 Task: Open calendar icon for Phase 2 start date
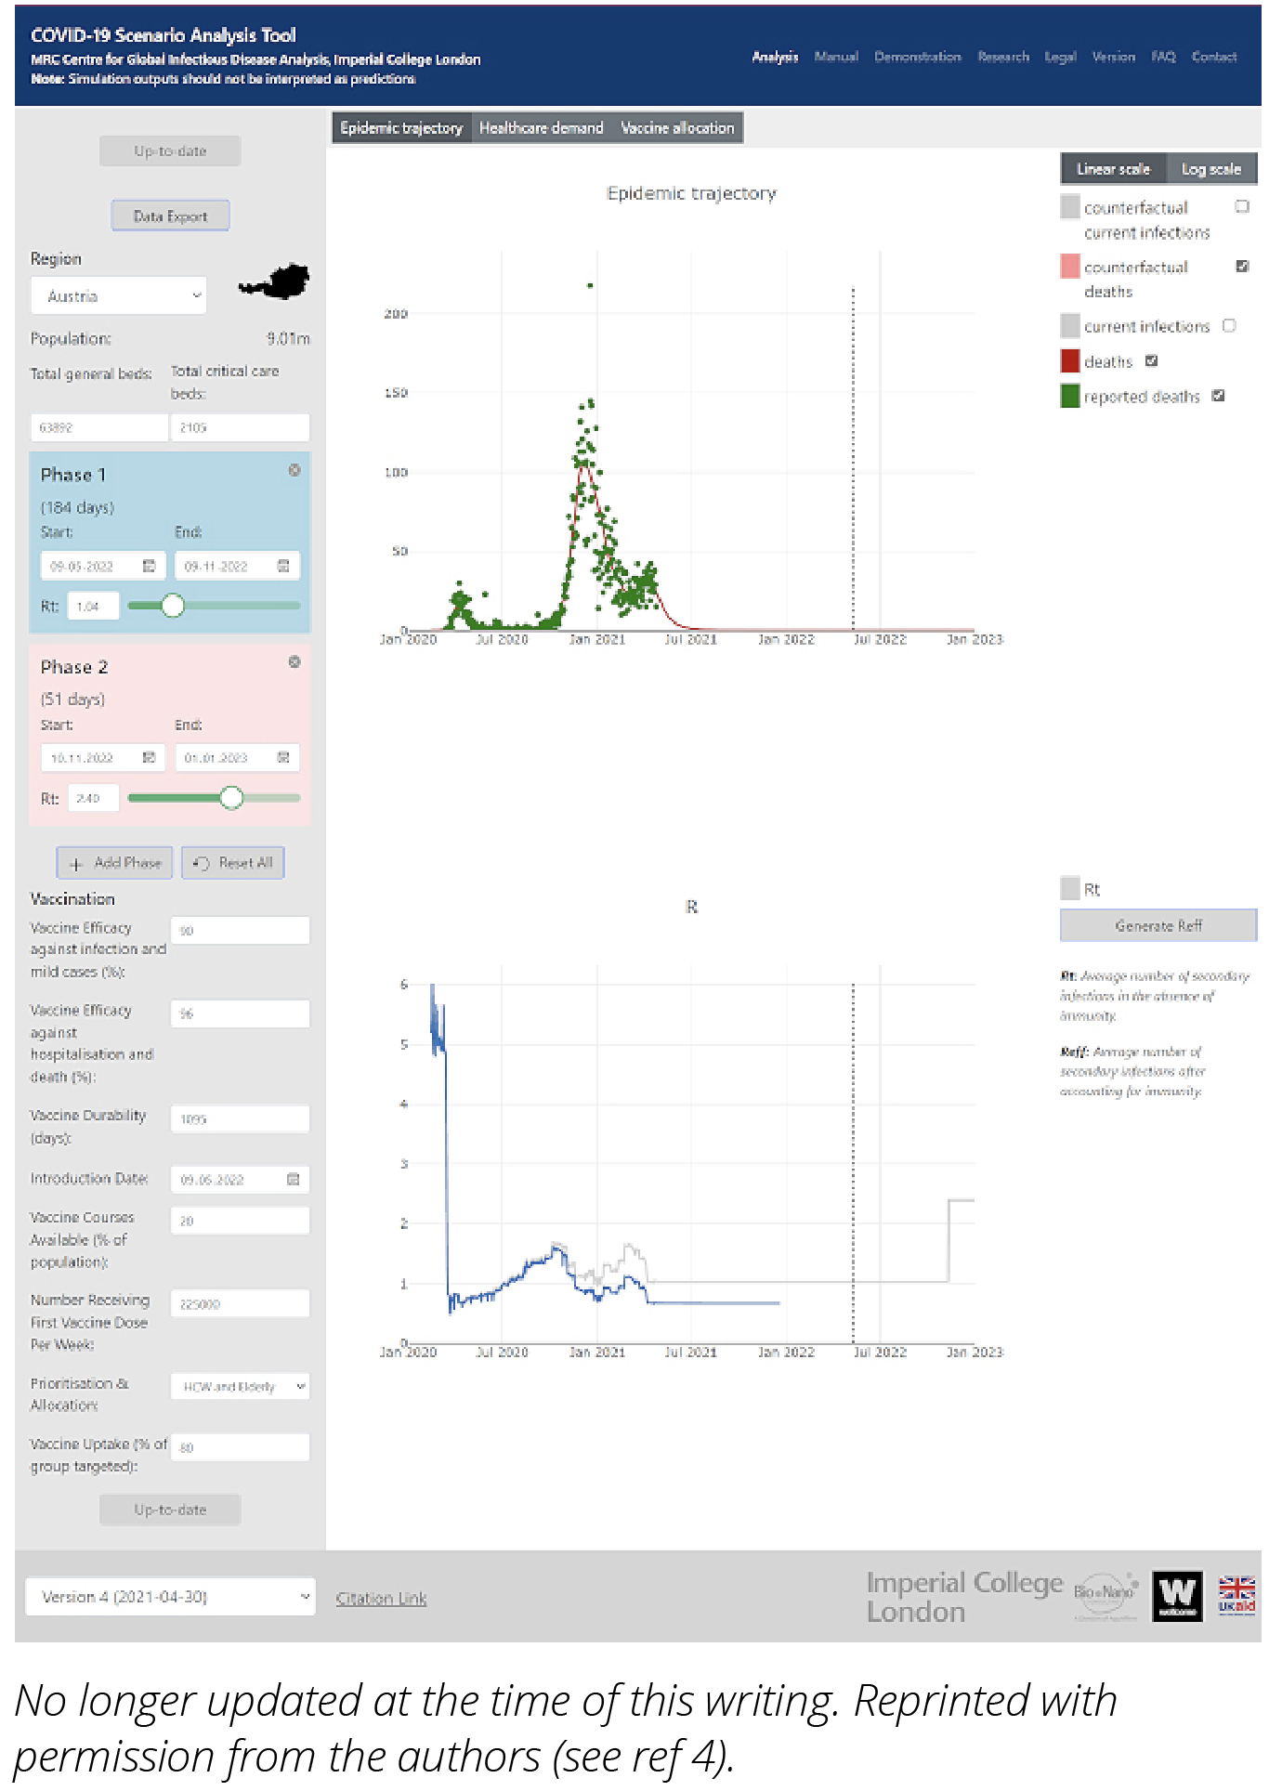click(x=149, y=758)
